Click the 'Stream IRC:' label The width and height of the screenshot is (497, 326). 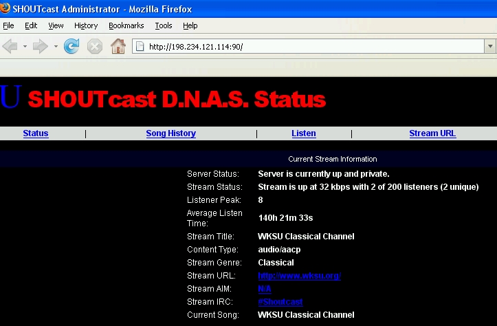(x=210, y=302)
